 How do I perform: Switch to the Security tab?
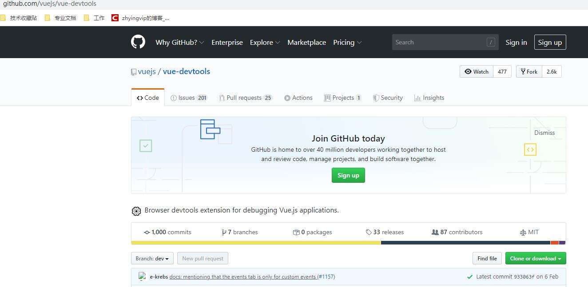coord(388,98)
